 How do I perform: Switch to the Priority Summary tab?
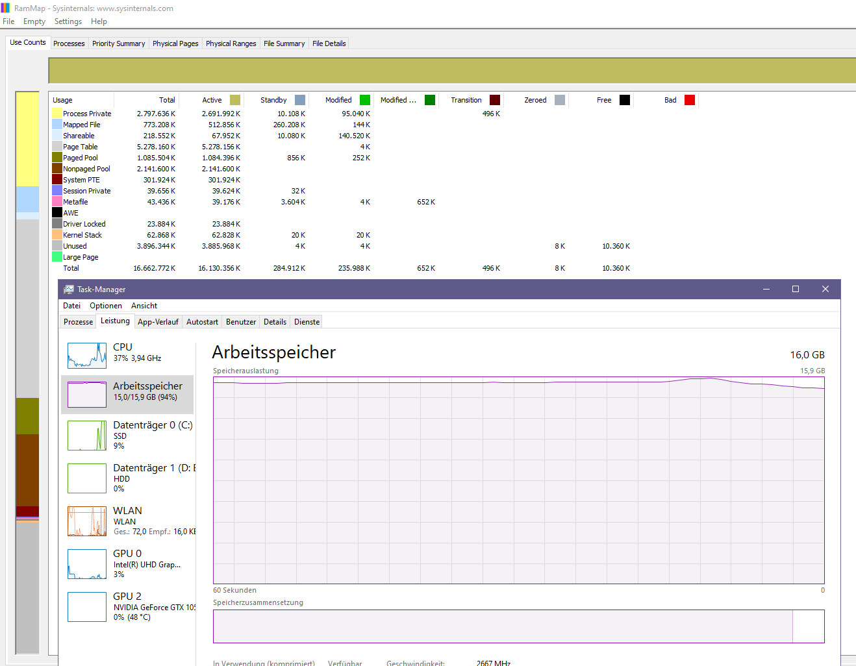coord(118,43)
